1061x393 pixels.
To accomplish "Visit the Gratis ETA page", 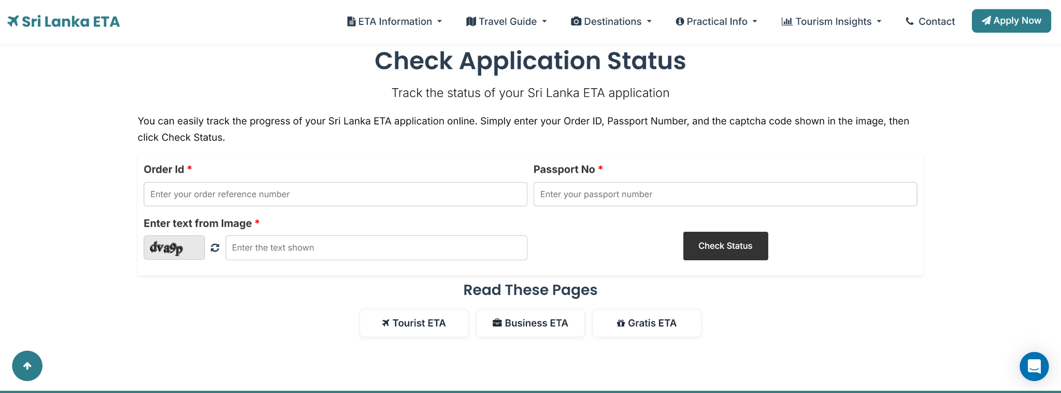I will click(647, 323).
